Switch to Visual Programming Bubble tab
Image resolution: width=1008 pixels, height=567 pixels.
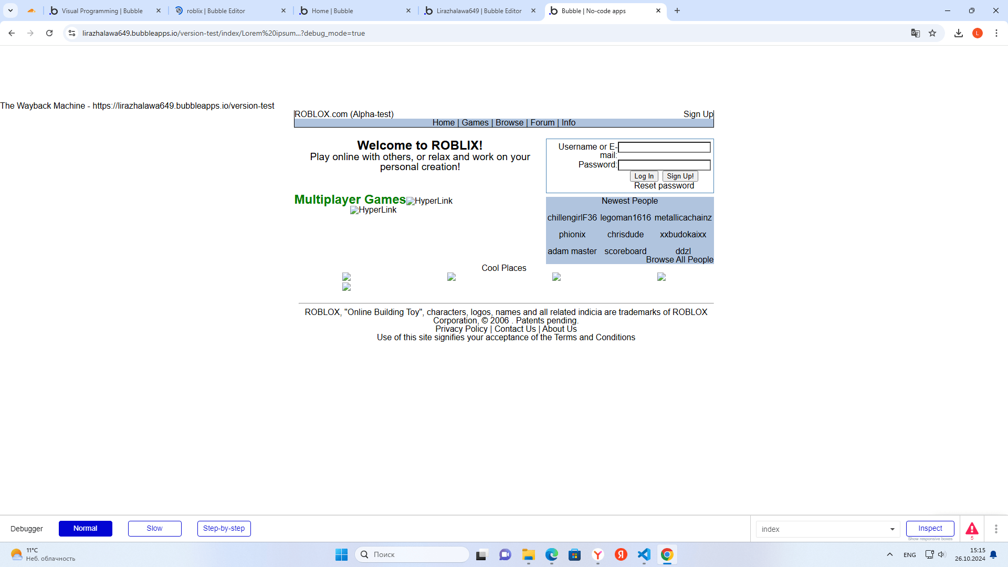point(102,10)
